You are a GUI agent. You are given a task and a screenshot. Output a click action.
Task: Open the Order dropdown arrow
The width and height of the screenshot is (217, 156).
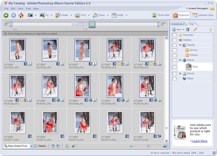pyautogui.click(x=127, y=15)
